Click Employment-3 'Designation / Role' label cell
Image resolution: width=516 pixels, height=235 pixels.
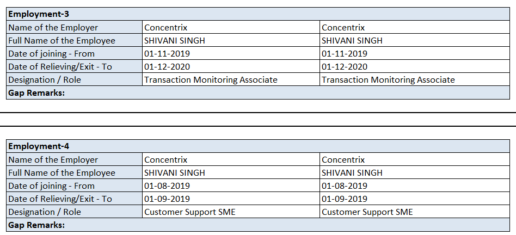click(45, 80)
